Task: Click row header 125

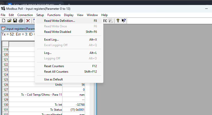Action: 6,79
